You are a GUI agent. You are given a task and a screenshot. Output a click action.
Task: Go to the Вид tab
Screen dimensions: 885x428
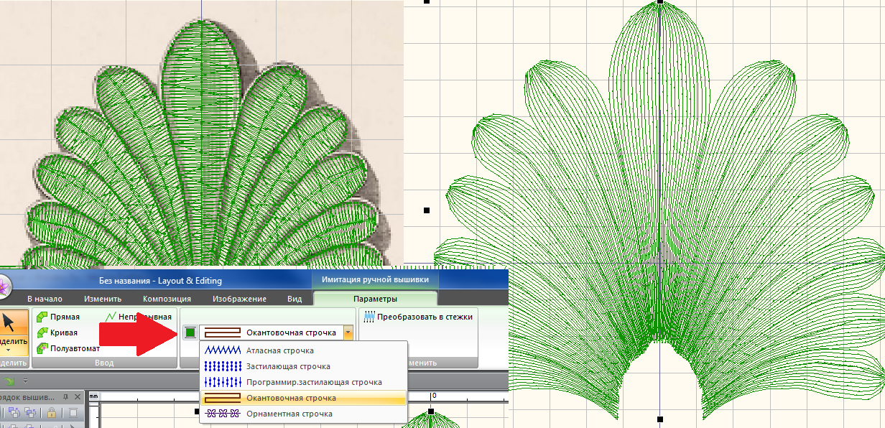pyautogui.click(x=295, y=299)
